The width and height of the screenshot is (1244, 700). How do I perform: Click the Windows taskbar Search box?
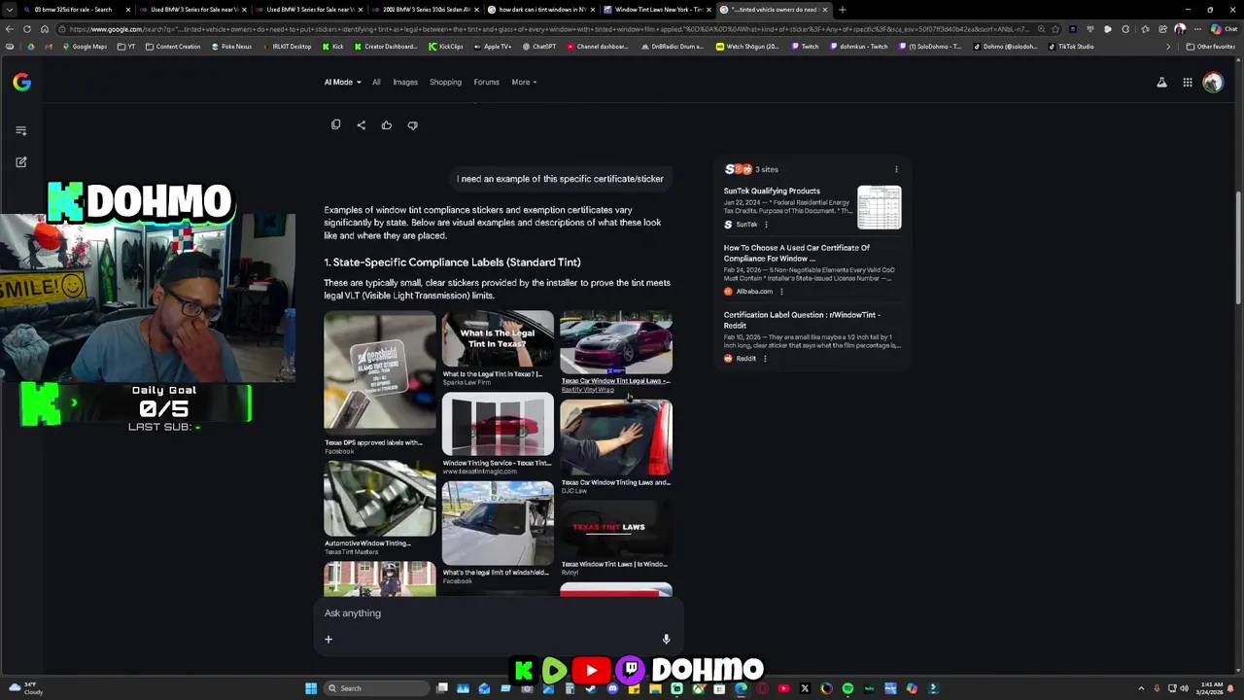coord(377,688)
